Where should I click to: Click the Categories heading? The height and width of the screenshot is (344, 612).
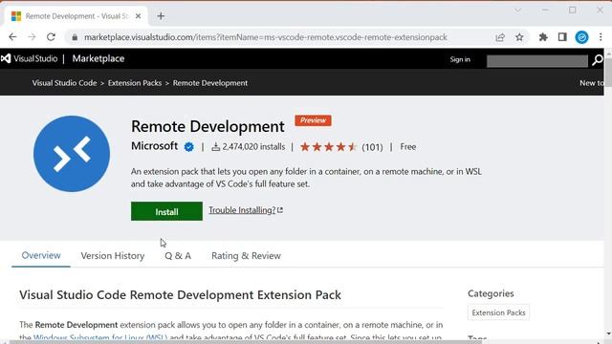(491, 293)
